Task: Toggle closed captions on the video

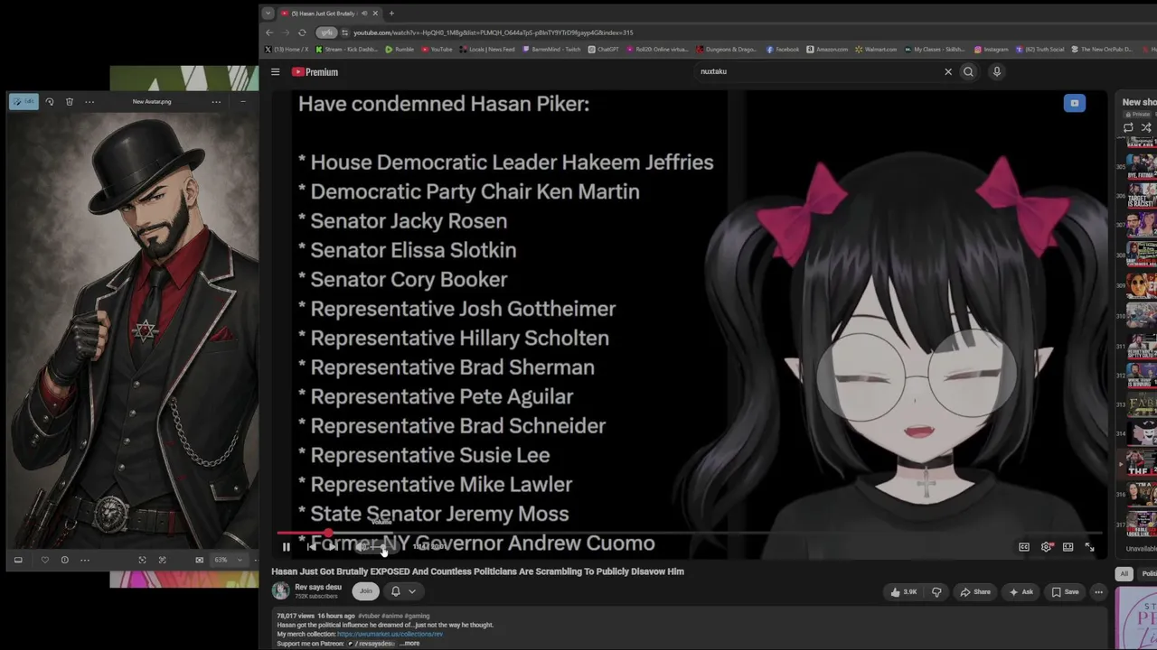Action: tap(1024, 546)
